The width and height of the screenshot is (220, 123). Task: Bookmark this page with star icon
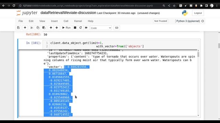point(174,5)
